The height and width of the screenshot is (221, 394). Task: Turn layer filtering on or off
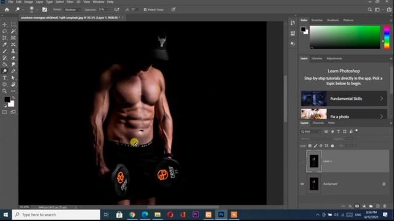[x=356, y=131]
